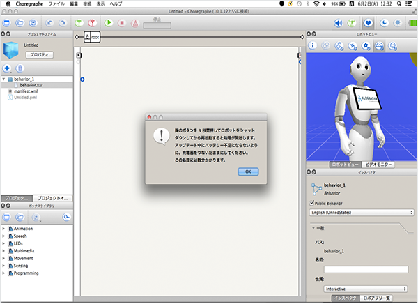Expand the Speech library folder
418x304 pixels.
pyautogui.click(x=3, y=236)
